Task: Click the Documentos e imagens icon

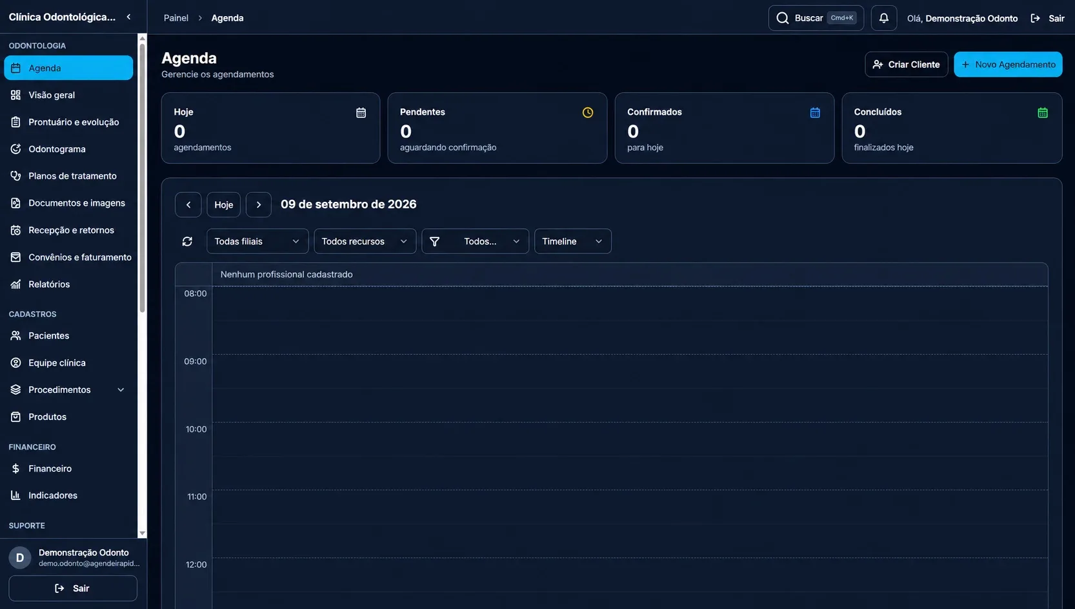Action: pos(16,203)
